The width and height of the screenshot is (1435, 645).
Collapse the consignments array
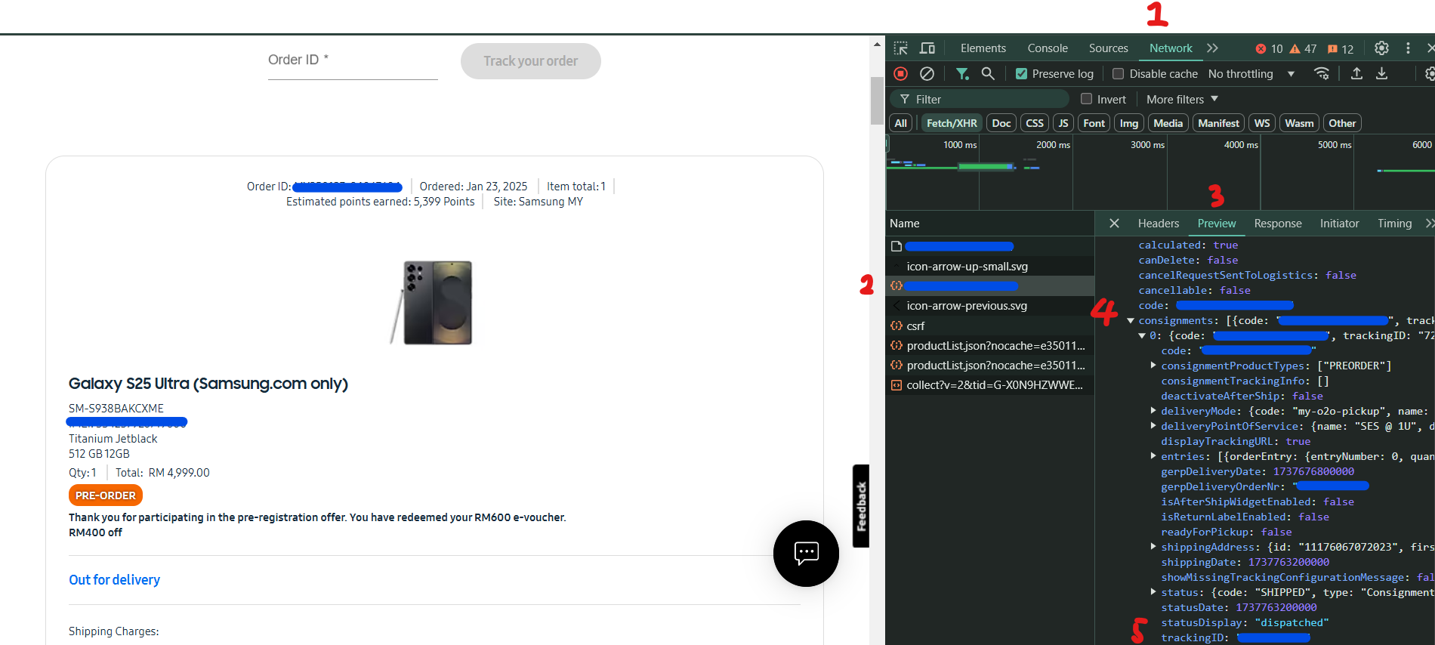[1131, 321]
